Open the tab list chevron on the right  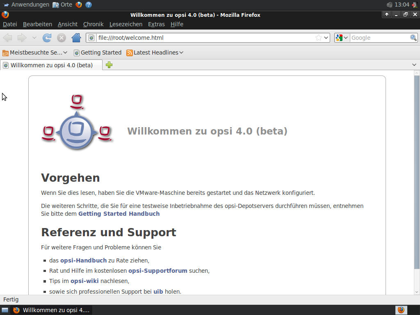click(x=414, y=64)
